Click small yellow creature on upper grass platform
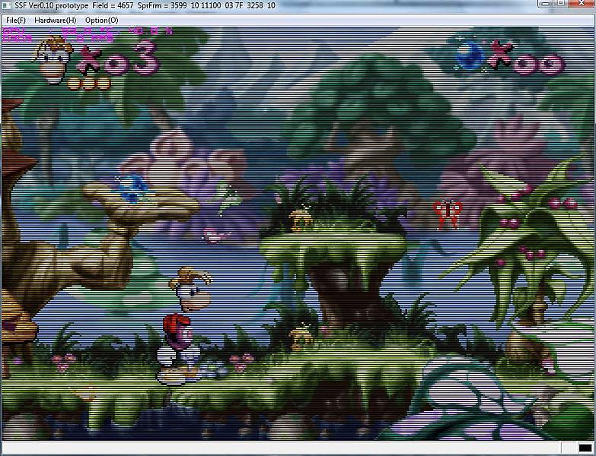Image resolution: width=596 pixels, height=456 pixels. click(301, 218)
